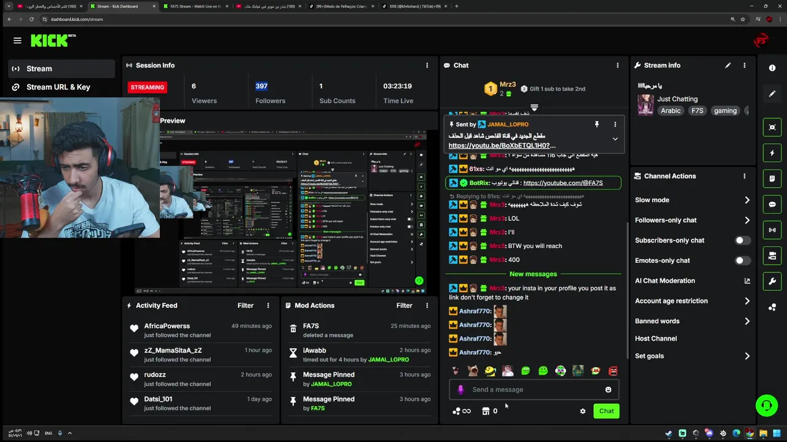Screen dimensions: 787x442
Task: Click the green Chat send button
Action: point(606,411)
